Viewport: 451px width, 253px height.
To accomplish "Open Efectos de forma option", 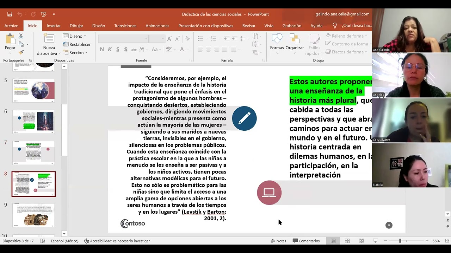I will click(x=347, y=52).
